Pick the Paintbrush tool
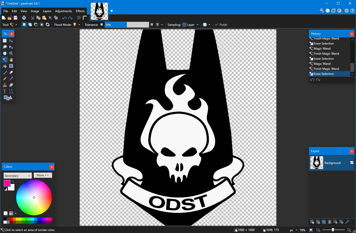Image resolution: width=356 pixels, height=233 pixels. click(5, 72)
